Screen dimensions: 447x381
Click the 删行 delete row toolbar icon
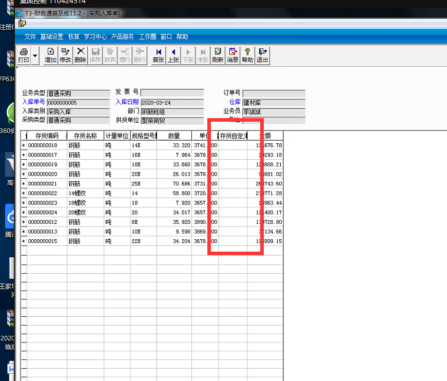point(140,55)
